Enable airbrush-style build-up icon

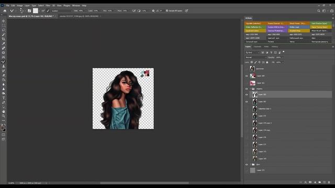click(134, 10)
